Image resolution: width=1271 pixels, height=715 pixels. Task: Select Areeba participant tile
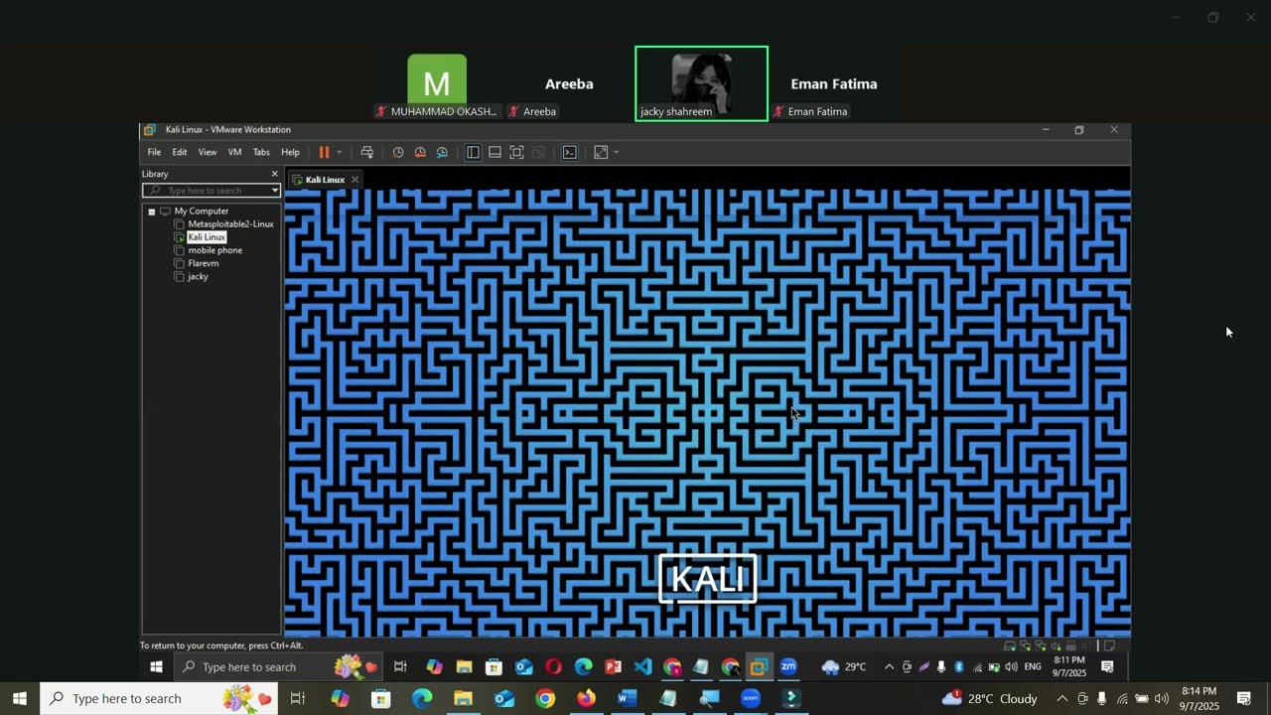click(x=569, y=84)
